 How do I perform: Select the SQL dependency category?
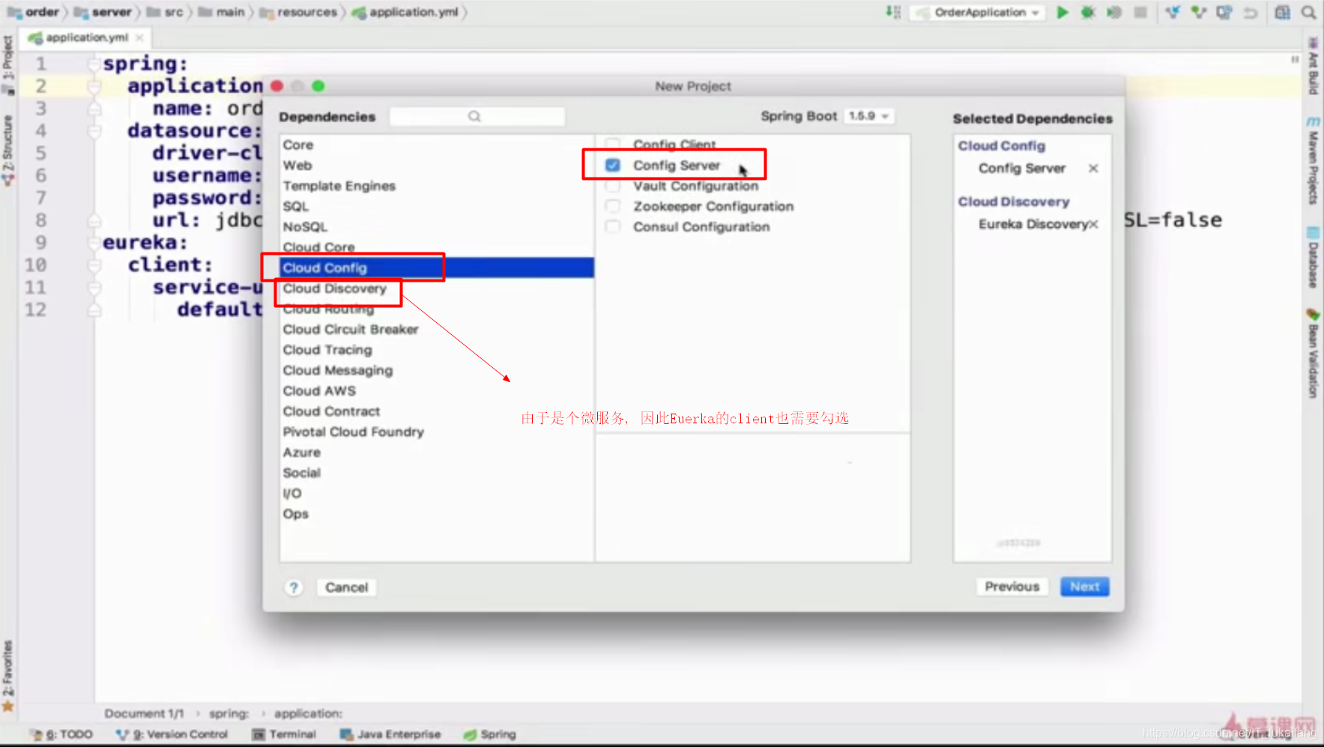(x=437, y=206)
